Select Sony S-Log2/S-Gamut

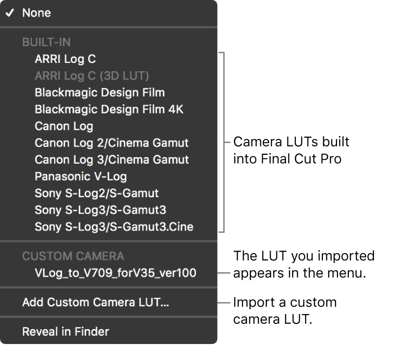(x=108, y=193)
